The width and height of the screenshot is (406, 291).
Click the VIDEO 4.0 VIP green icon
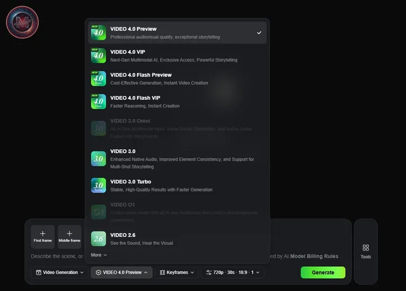click(98, 56)
